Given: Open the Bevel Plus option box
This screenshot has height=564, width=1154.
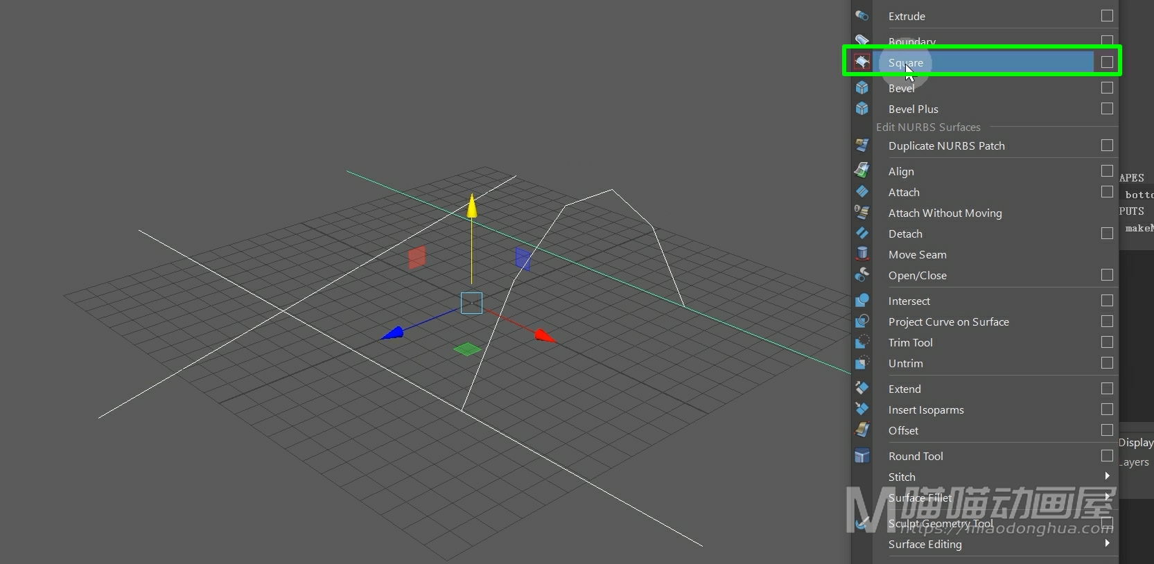Looking at the screenshot, I should (1107, 109).
